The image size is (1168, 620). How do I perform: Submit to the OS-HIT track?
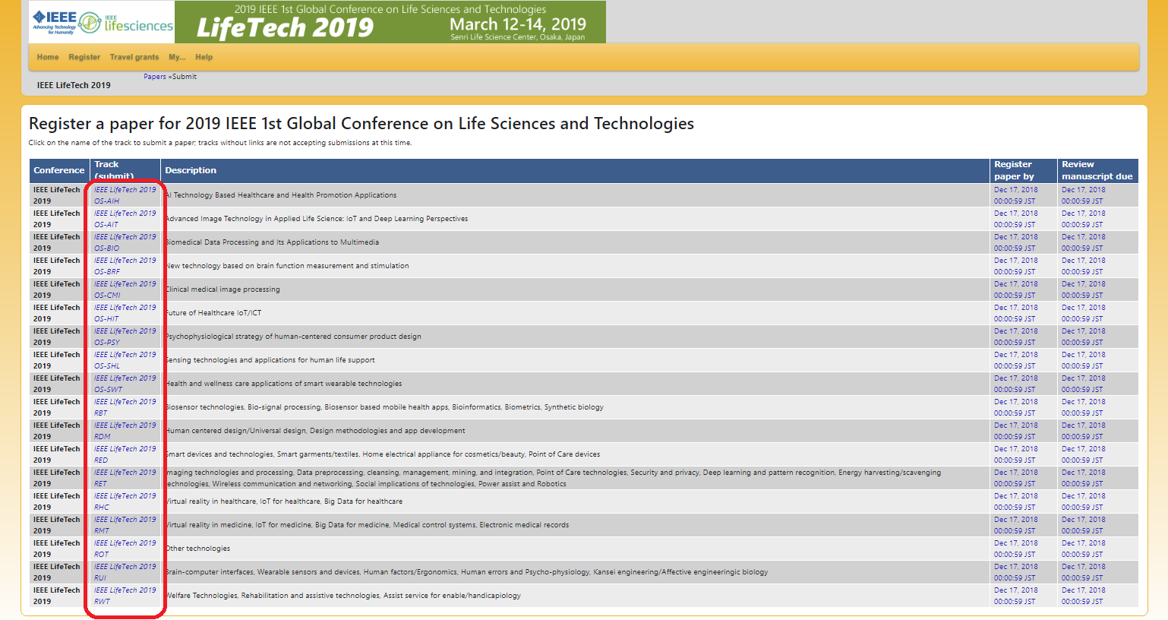point(125,313)
